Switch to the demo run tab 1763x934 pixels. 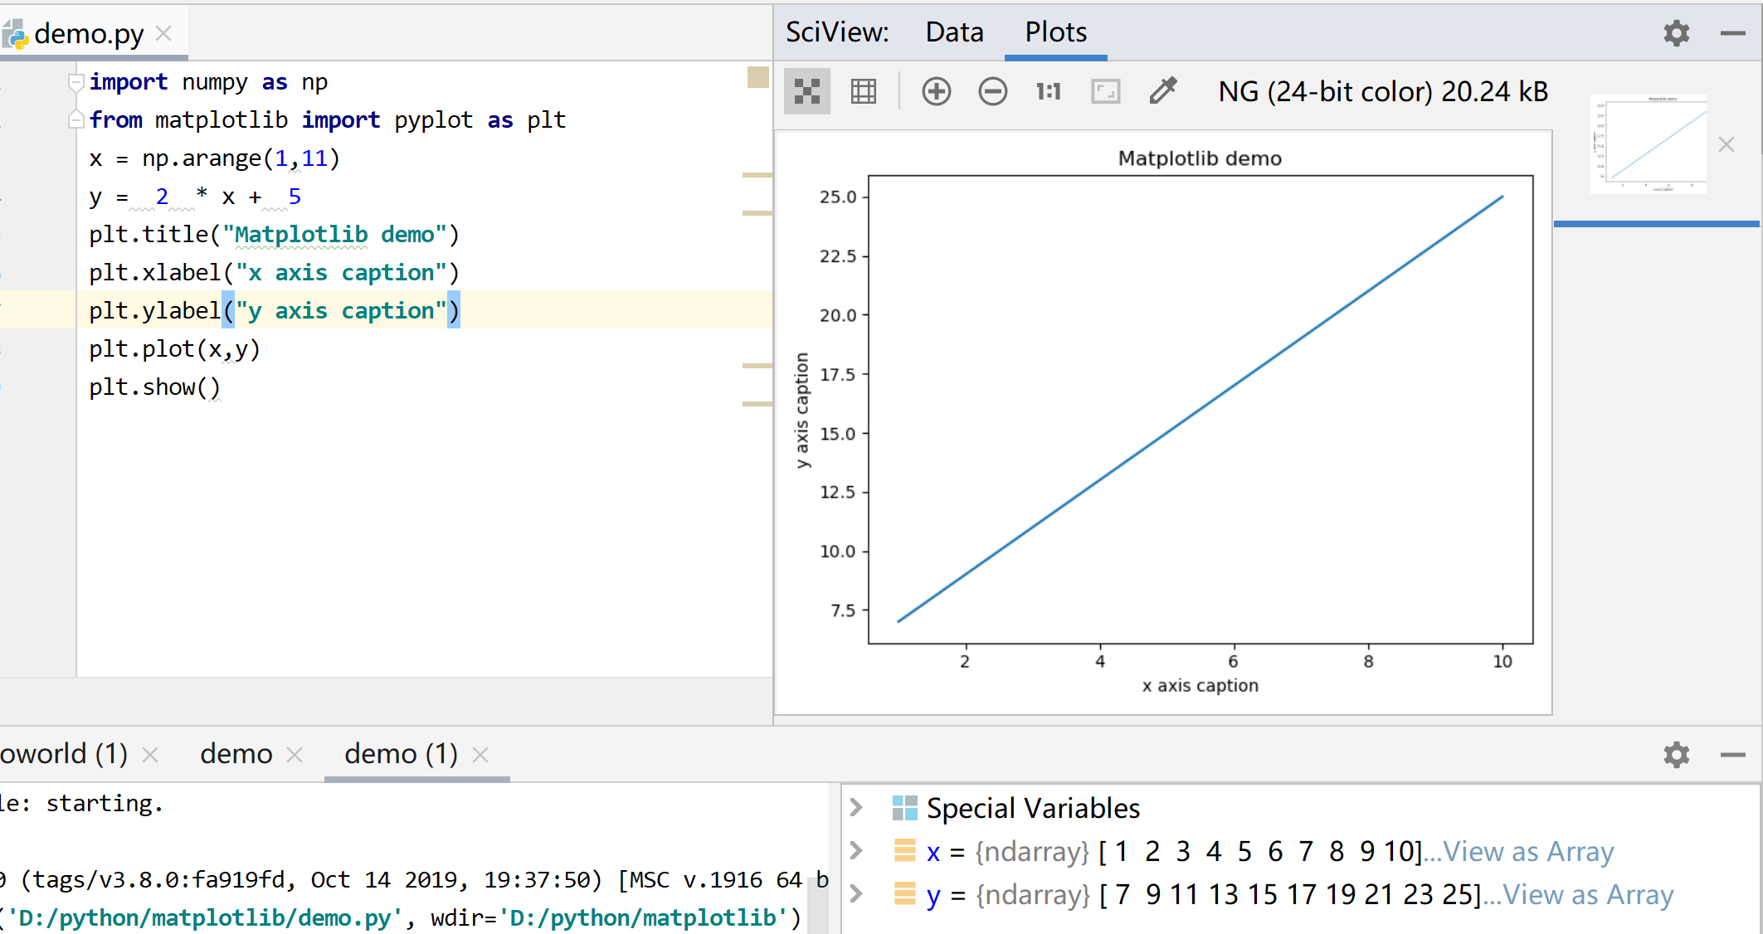tap(236, 754)
